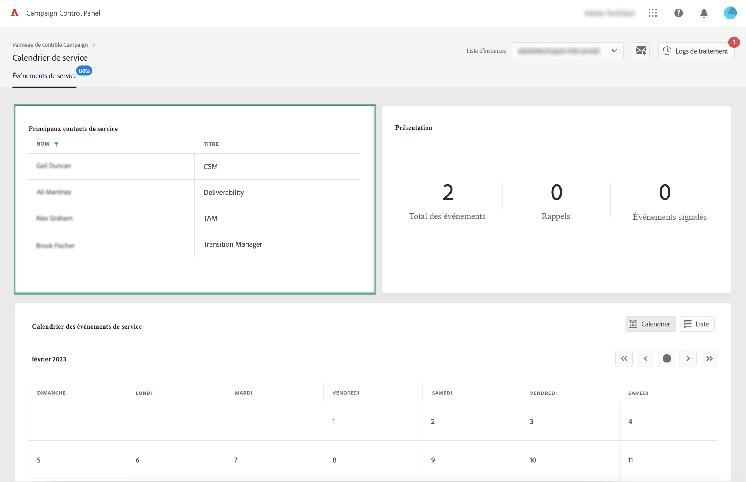Open the help question mark icon
This screenshot has width=746, height=482.
point(678,13)
